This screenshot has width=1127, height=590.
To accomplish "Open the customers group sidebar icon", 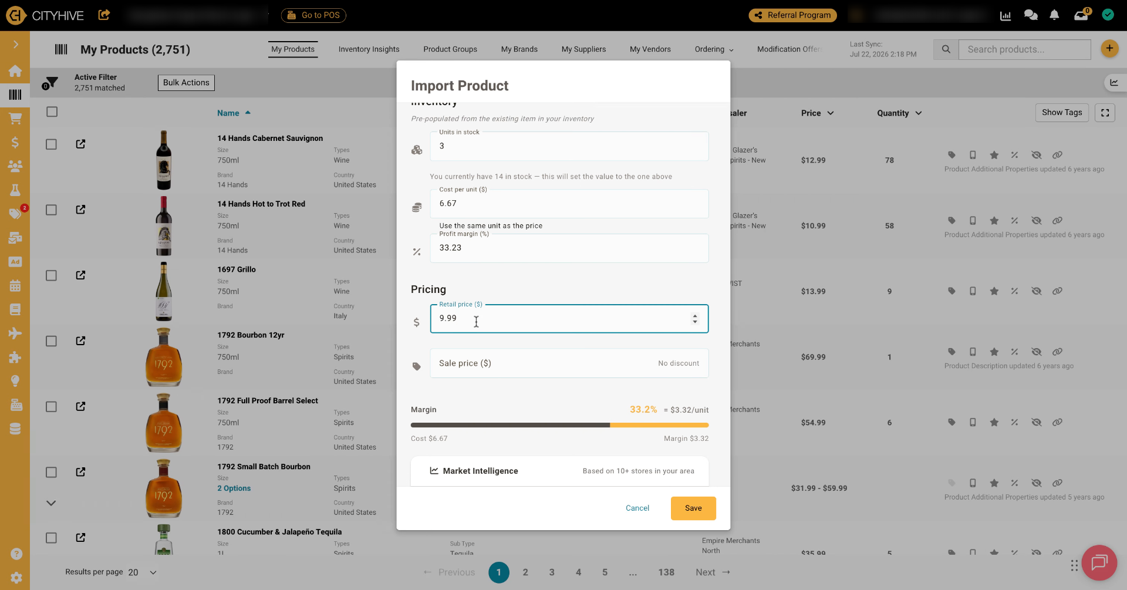I will 15,166.
